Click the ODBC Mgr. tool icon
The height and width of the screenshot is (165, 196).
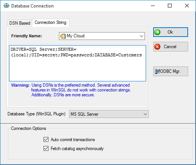(x=157, y=71)
